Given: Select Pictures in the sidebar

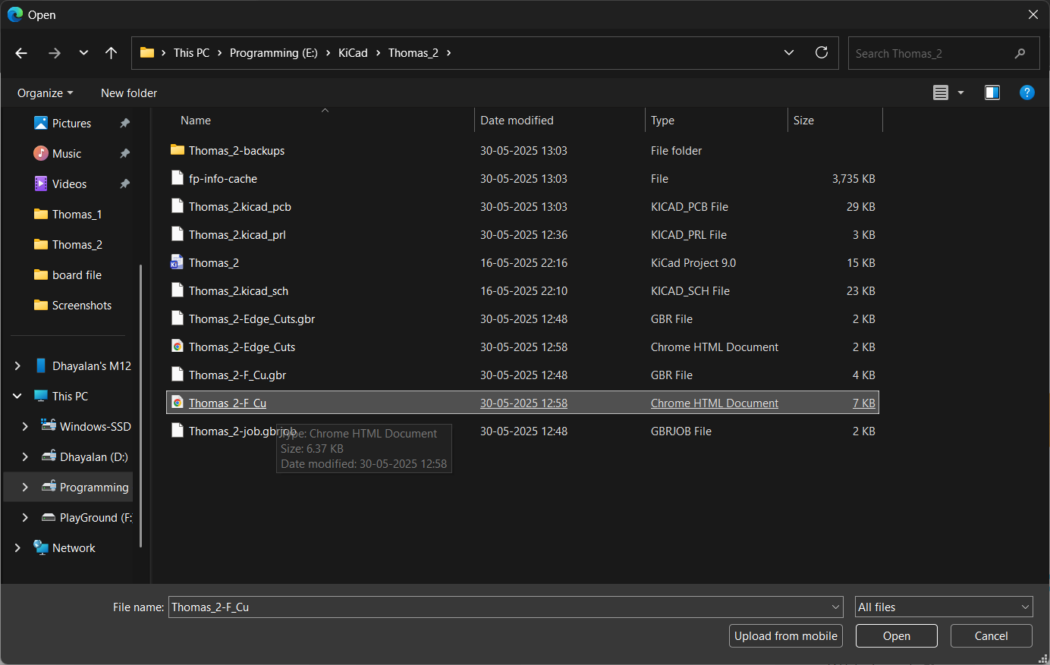Looking at the screenshot, I should tap(71, 123).
